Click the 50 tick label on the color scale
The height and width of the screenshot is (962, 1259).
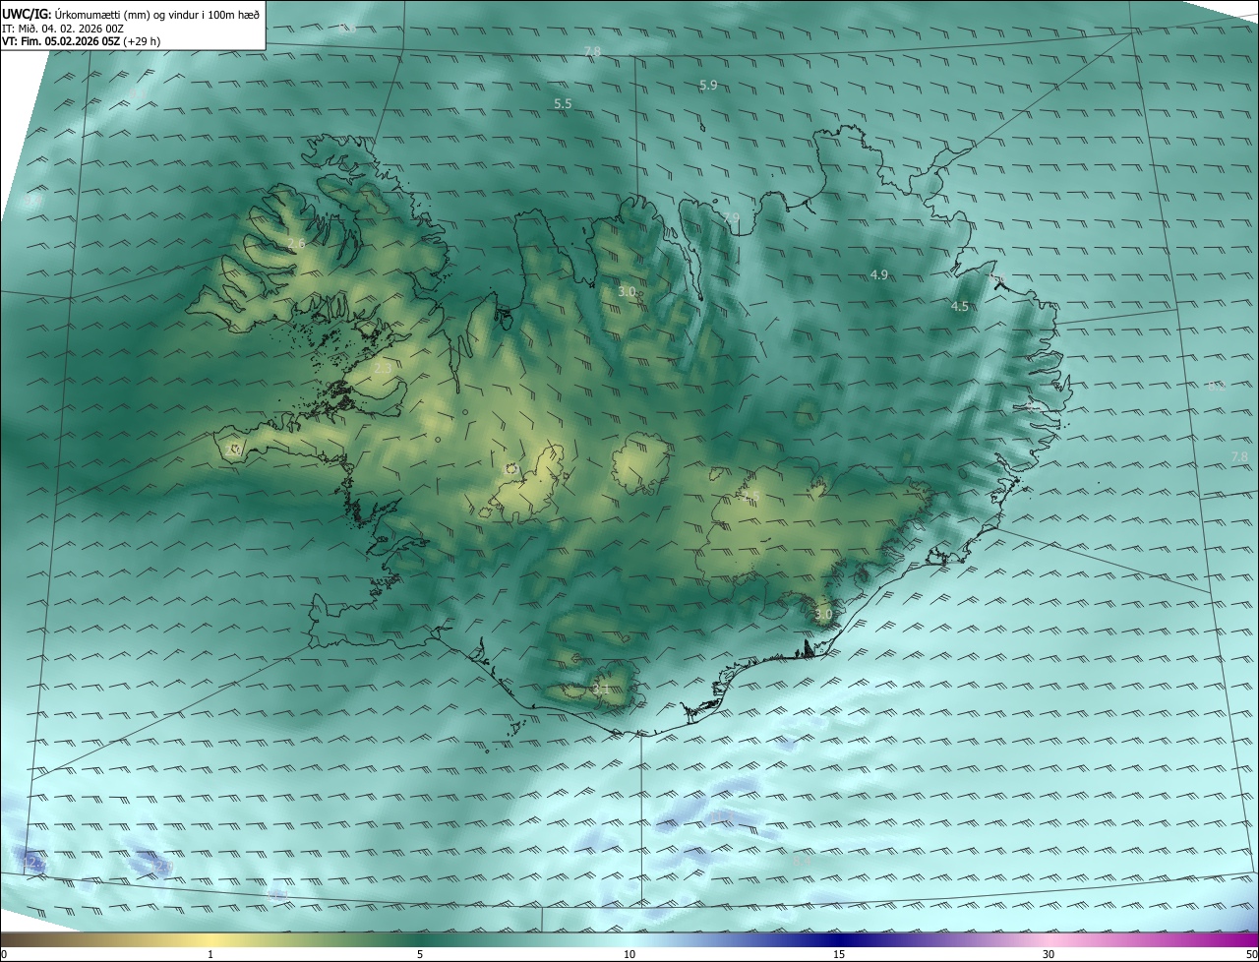click(1251, 954)
